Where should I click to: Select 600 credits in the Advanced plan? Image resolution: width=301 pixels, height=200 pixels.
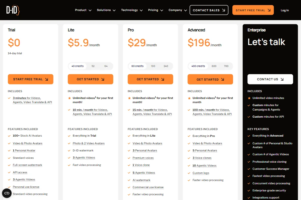(x=214, y=66)
